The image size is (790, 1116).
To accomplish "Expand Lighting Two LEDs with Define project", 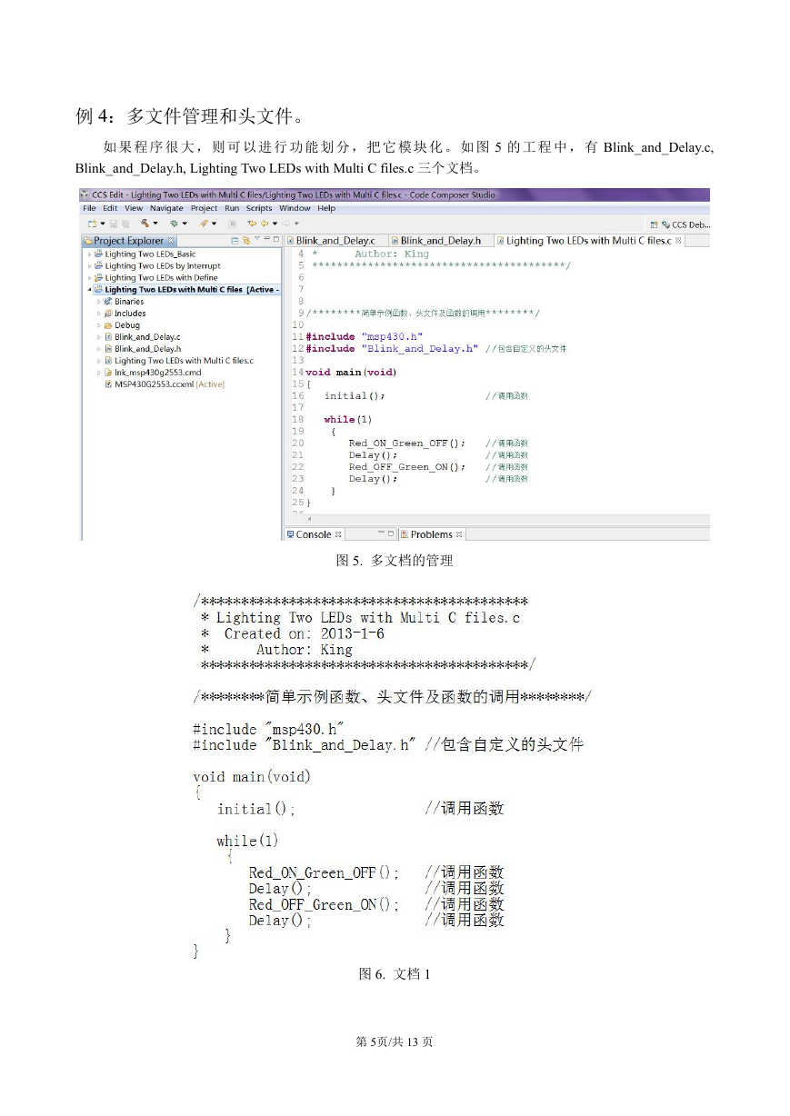I will pyautogui.click(x=89, y=278).
